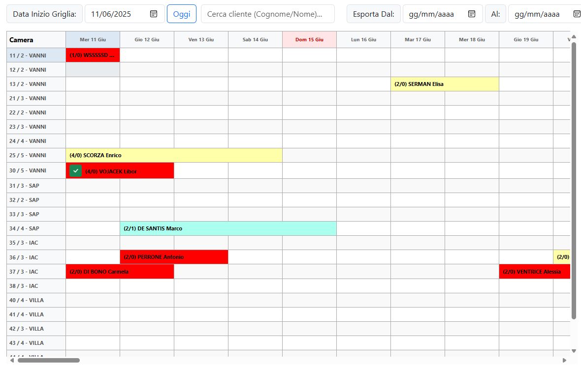The image size is (581, 365).
Task: Click the up arrow on the vertical scrollbar
Action: click(573, 36)
